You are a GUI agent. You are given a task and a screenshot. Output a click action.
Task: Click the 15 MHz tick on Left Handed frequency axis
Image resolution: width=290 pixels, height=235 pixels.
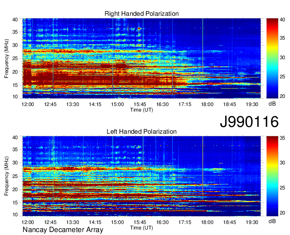click(x=15, y=203)
